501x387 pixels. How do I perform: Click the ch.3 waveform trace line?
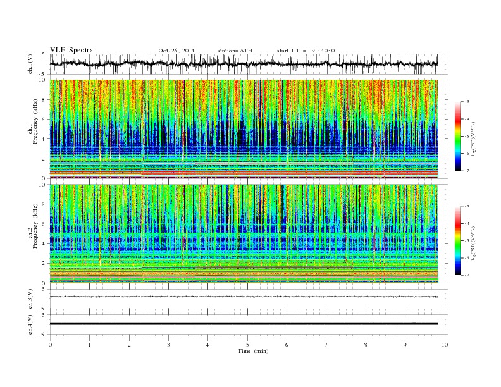(x=244, y=297)
